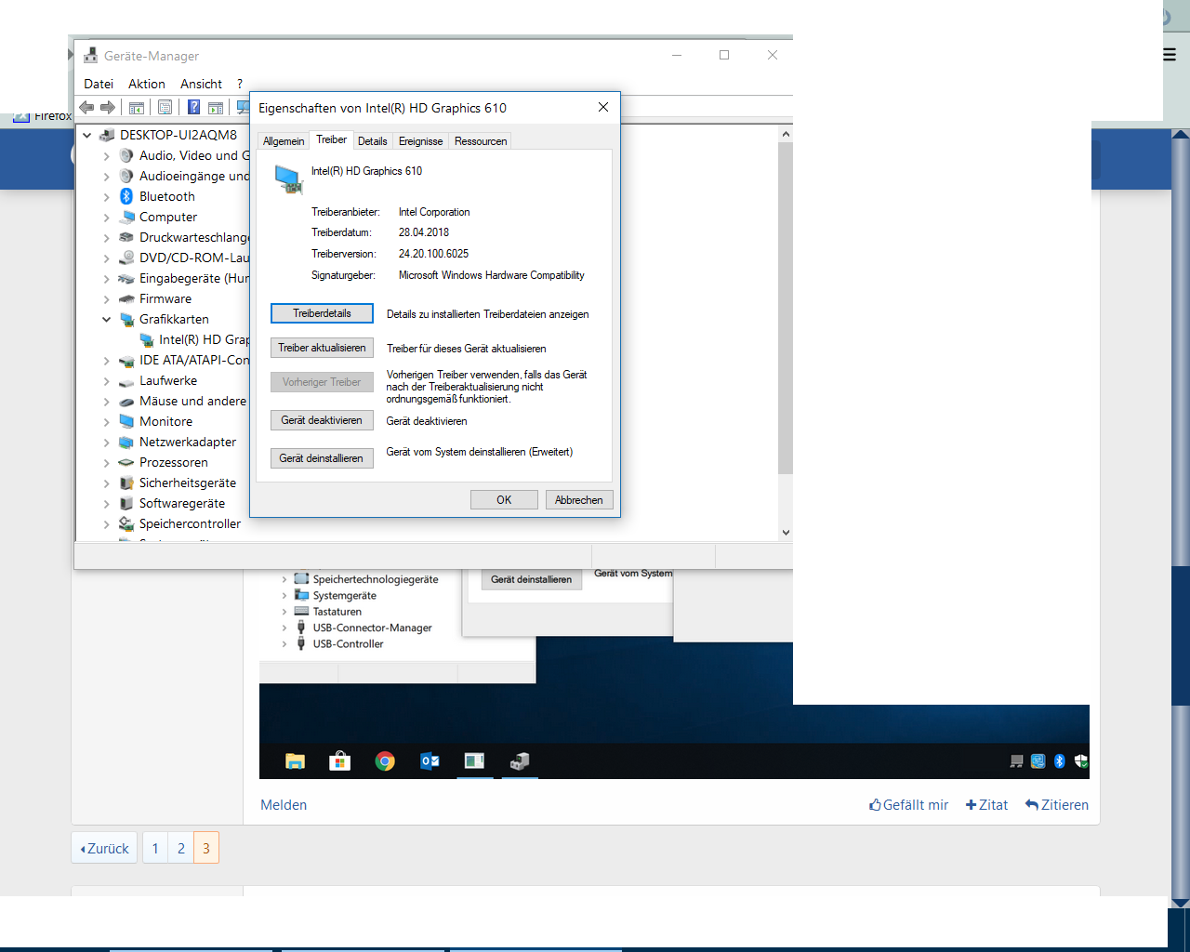1190x952 pixels.
Task: Click the Zitieren link
Action: pyautogui.click(x=1056, y=805)
